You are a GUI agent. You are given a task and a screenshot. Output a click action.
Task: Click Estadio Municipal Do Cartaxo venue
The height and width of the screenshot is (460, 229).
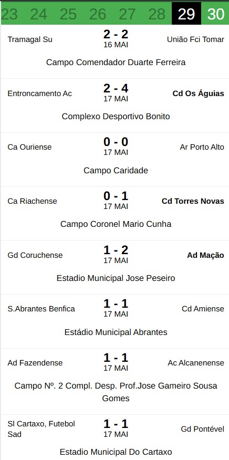(116, 452)
